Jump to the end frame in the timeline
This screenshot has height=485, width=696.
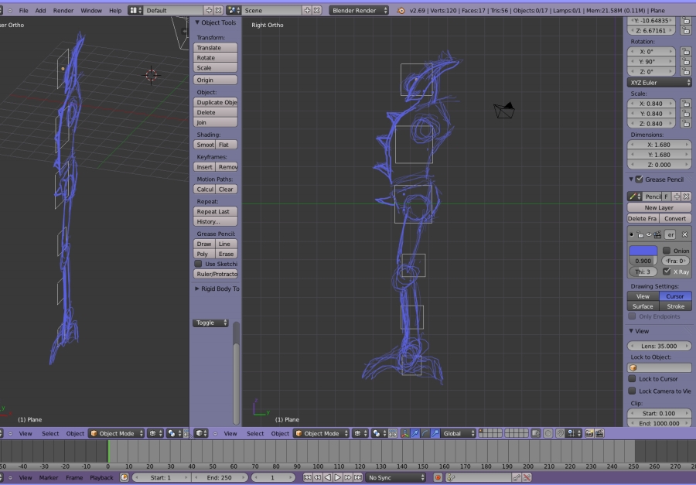[358, 478]
